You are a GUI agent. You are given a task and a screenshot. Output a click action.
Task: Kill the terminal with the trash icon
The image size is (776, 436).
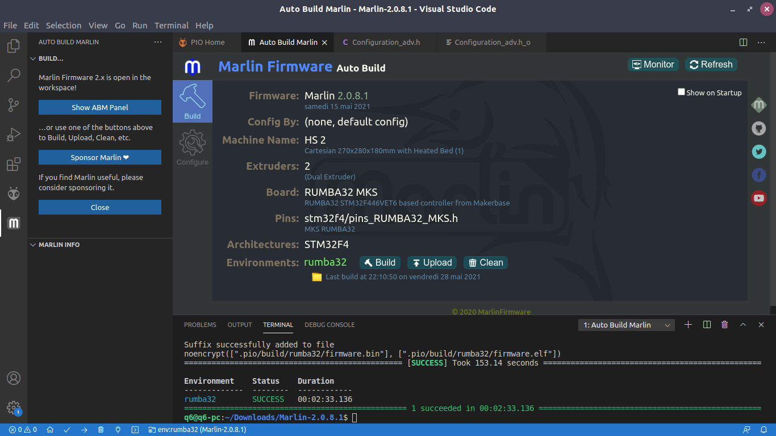[725, 325]
